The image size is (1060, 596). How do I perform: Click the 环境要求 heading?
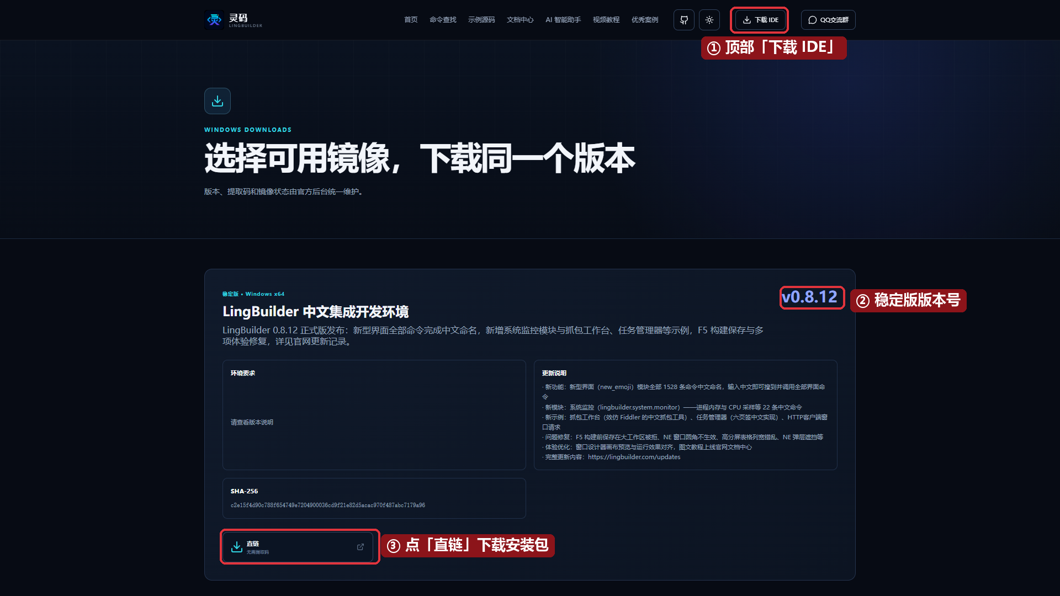pos(243,373)
